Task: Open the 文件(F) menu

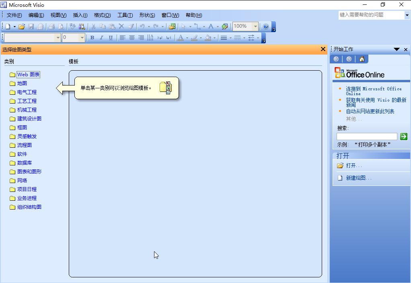Action: pos(14,15)
